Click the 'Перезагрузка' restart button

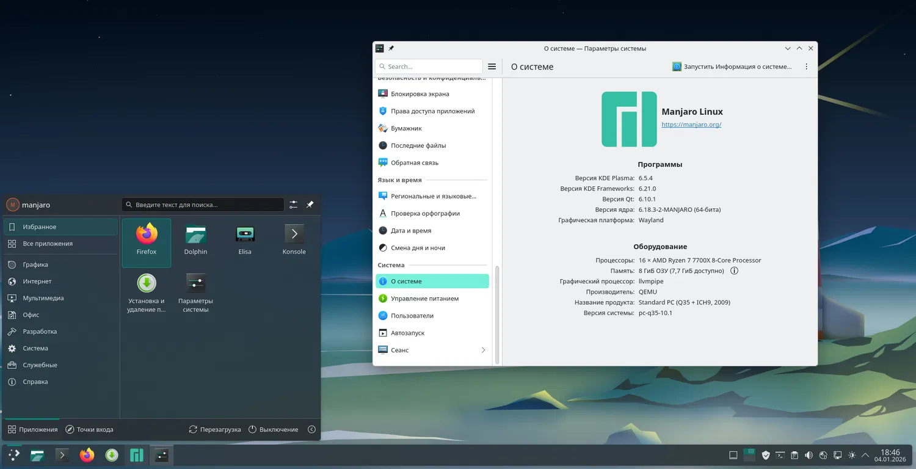215,429
